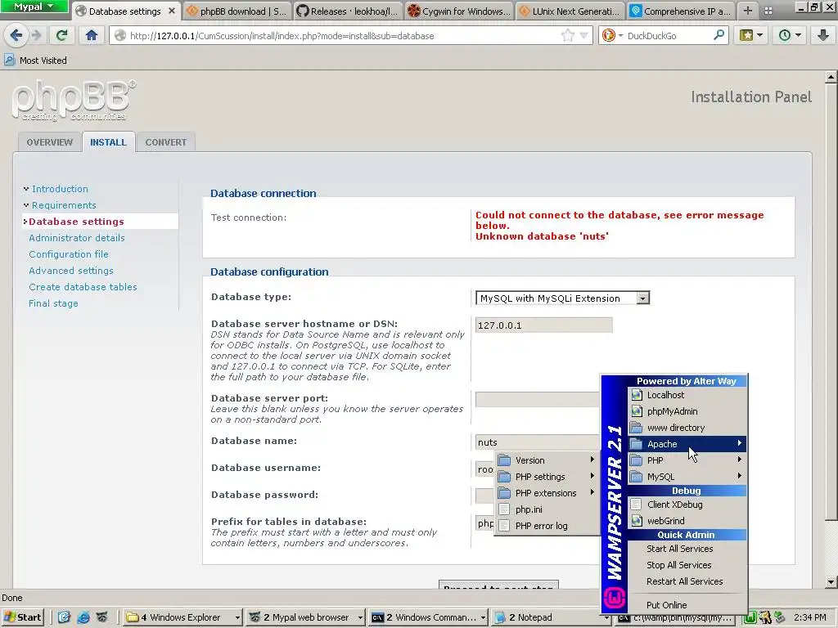Open a new tab with the plus icon
The width and height of the screenshot is (838, 628).
coord(748,11)
